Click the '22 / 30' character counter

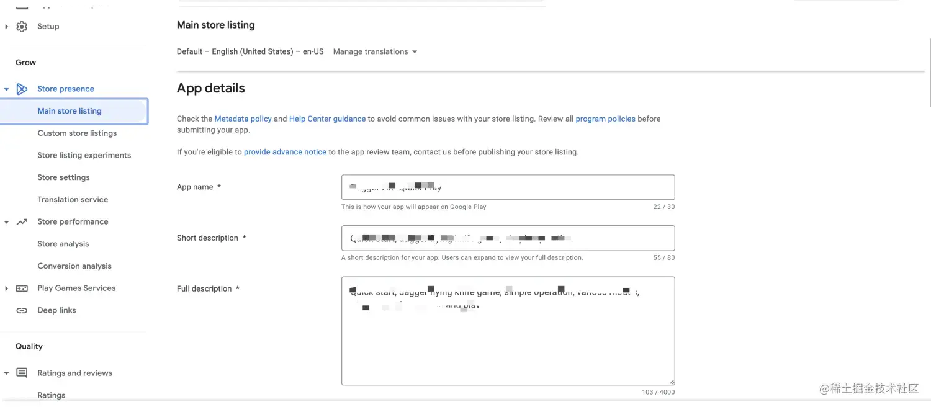[x=663, y=207]
